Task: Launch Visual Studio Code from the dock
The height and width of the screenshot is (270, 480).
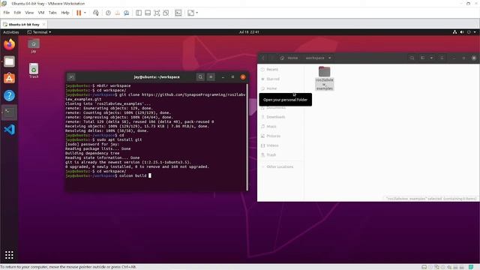Action: coord(9,130)
